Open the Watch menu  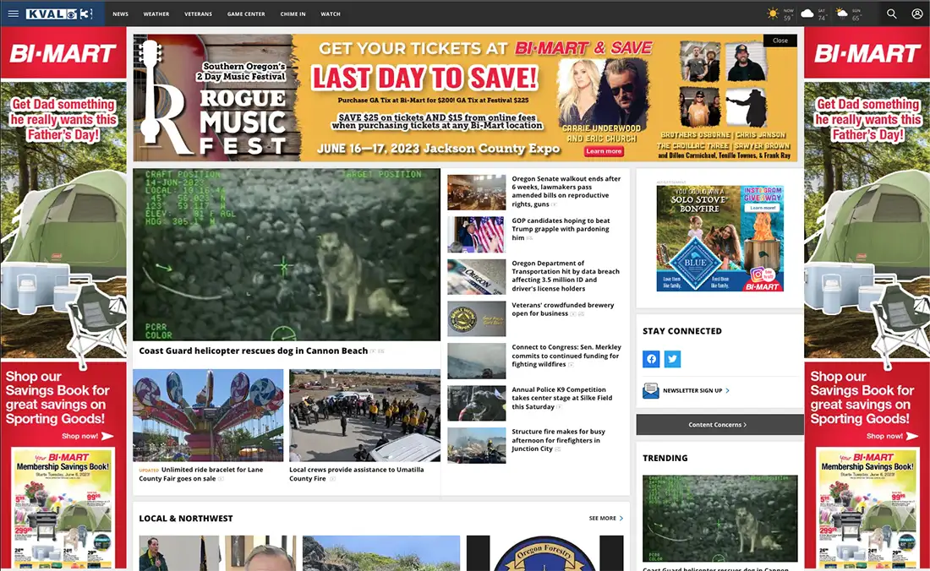pyautogui.click(x=331, y=14)
